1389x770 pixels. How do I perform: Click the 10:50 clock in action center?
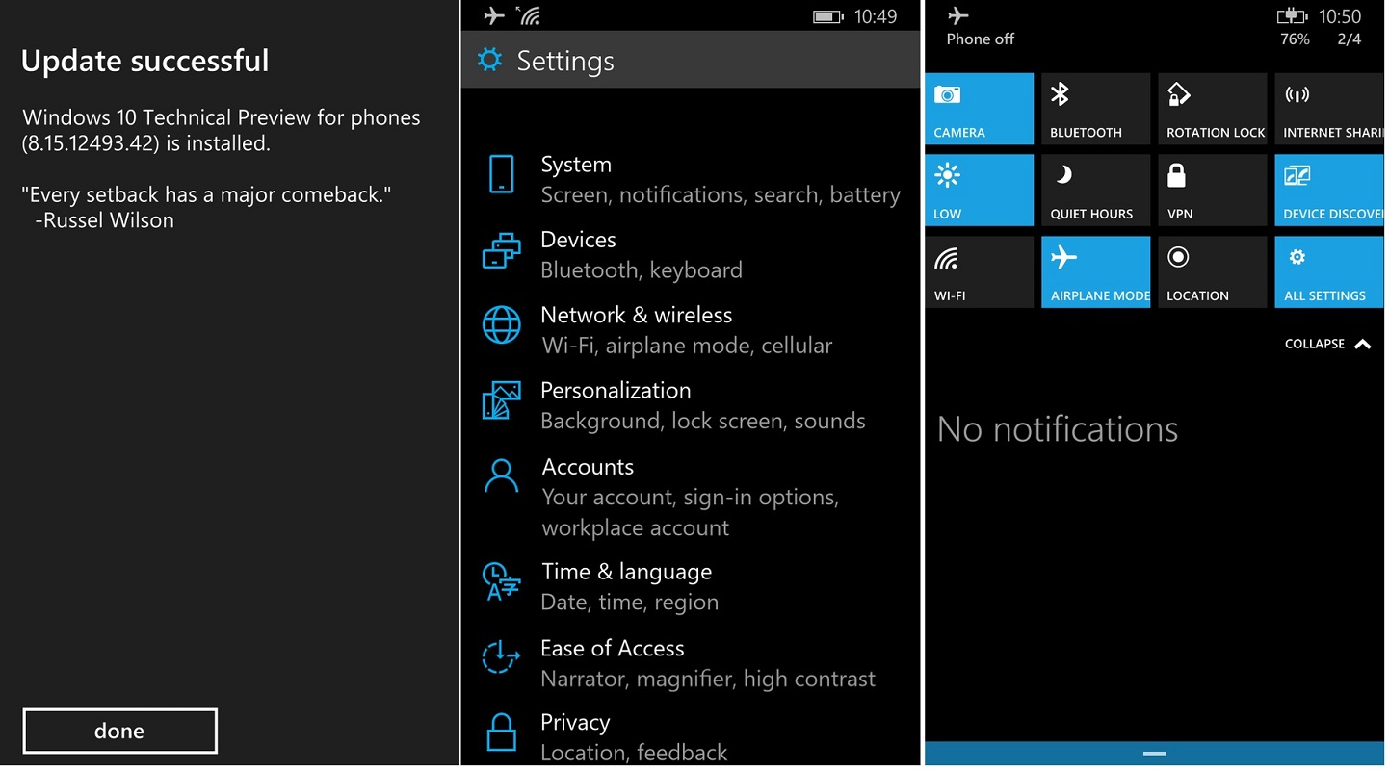[x=1340, y=16]
